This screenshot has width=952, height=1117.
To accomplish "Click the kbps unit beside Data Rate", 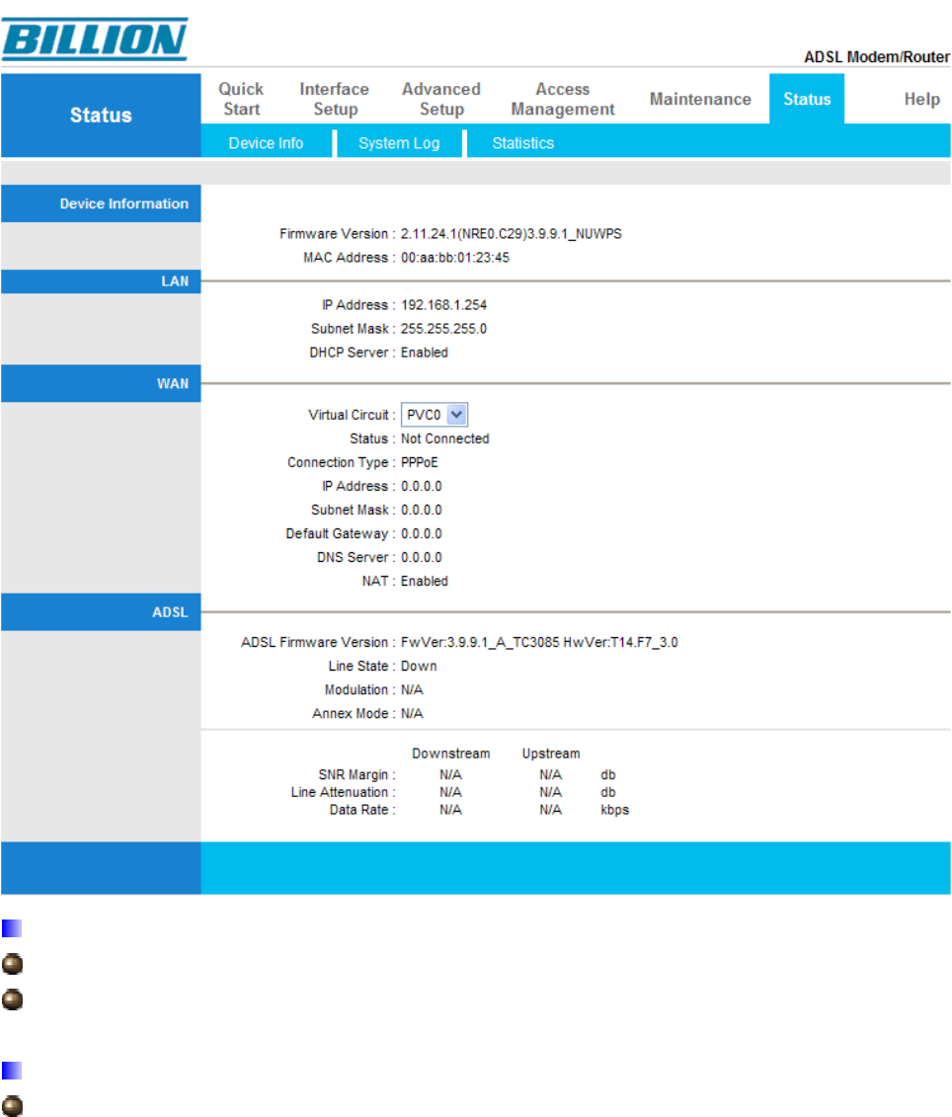I will [x=614, y=810].
